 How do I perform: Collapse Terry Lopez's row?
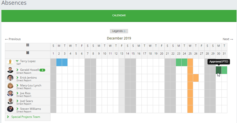17,61
